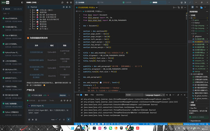The image size is (210, 131).
Task: Open the Auto model dropdown
Action: (54, 119)
